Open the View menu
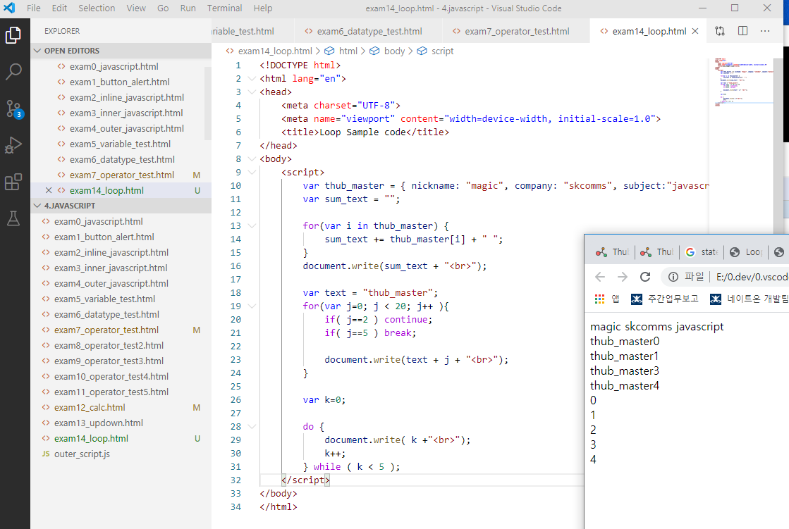The width and height of the screenshot is (789, 529). [136, 8]
